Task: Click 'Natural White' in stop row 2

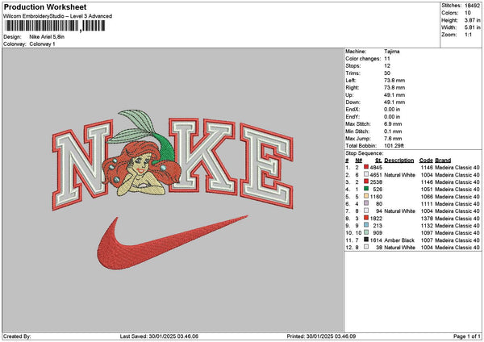Action: pos(399,175)
